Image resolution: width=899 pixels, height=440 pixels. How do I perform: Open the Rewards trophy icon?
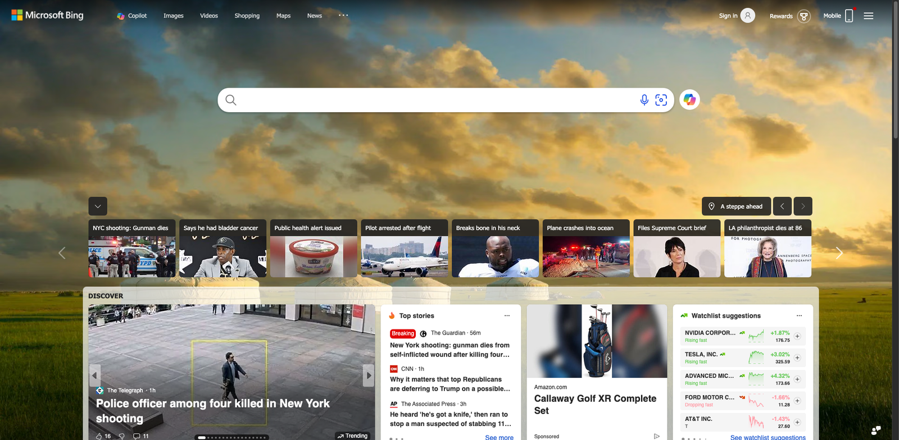(804, 16)
